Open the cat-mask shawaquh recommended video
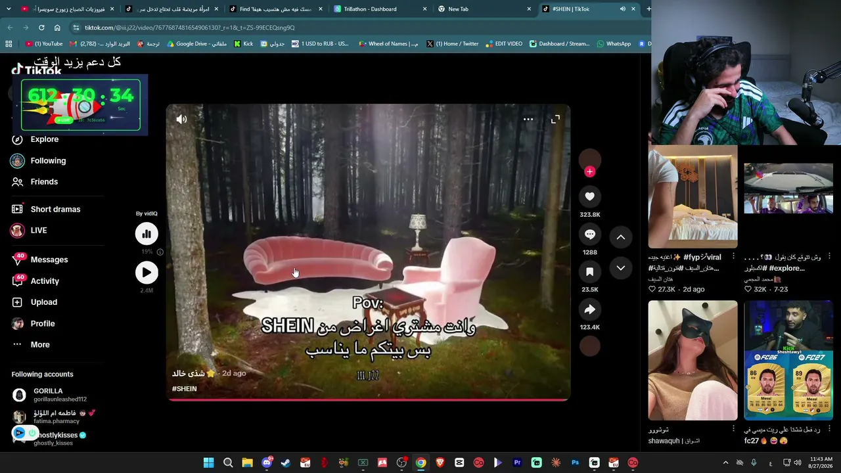This screenshot has width=841, height=473. 693,360
